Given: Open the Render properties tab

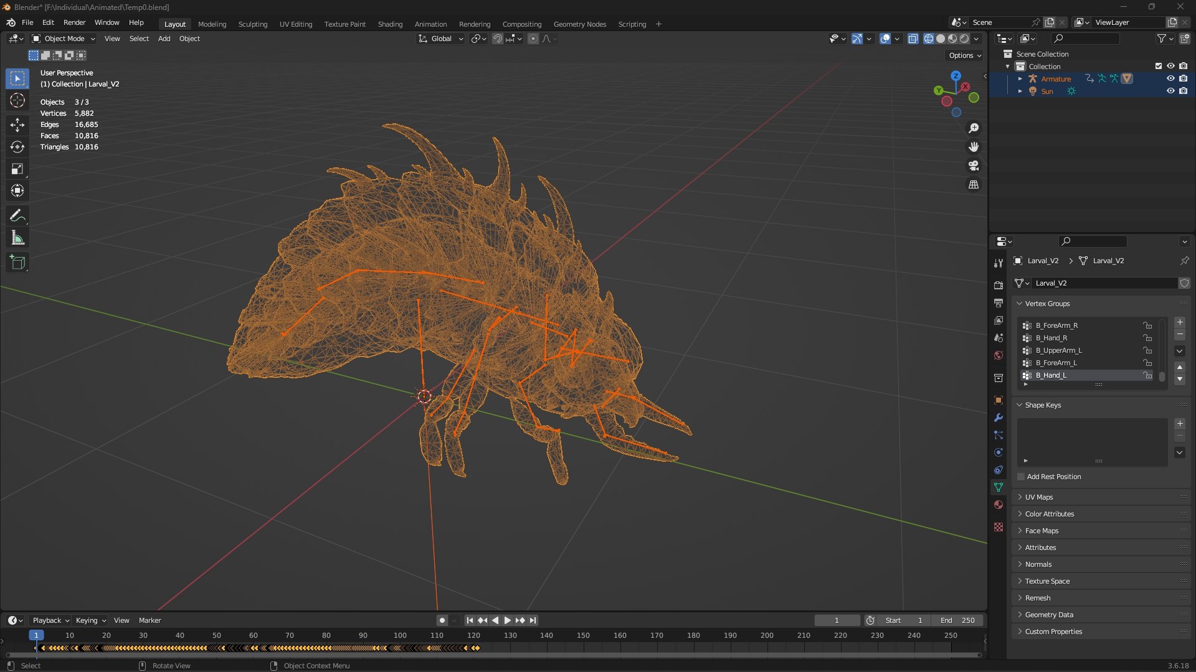Looking at the screenshot, I should point(999,286).
